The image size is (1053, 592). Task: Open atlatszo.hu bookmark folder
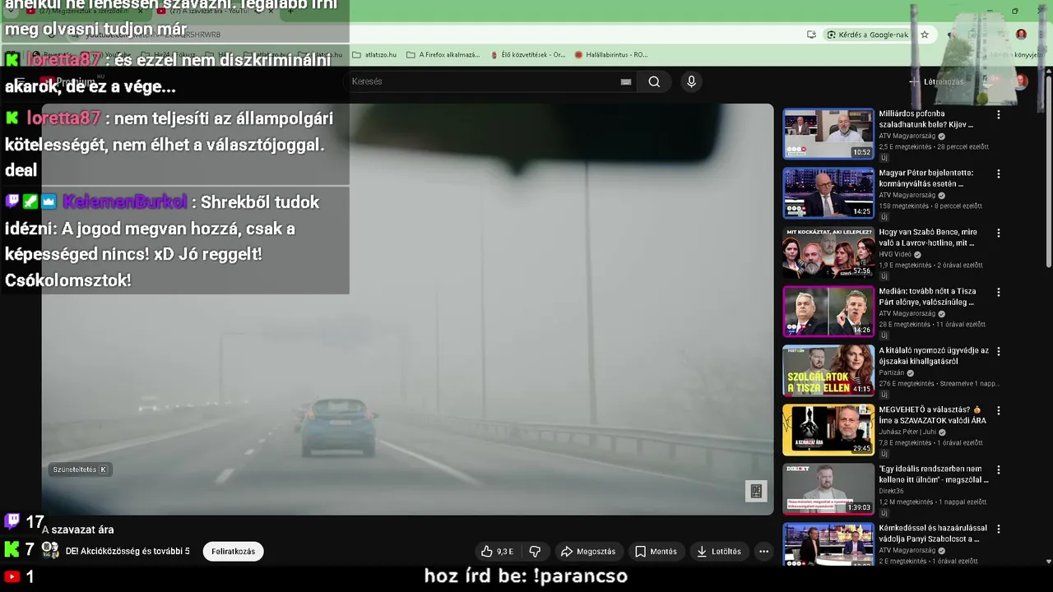(x=373, y=55)
